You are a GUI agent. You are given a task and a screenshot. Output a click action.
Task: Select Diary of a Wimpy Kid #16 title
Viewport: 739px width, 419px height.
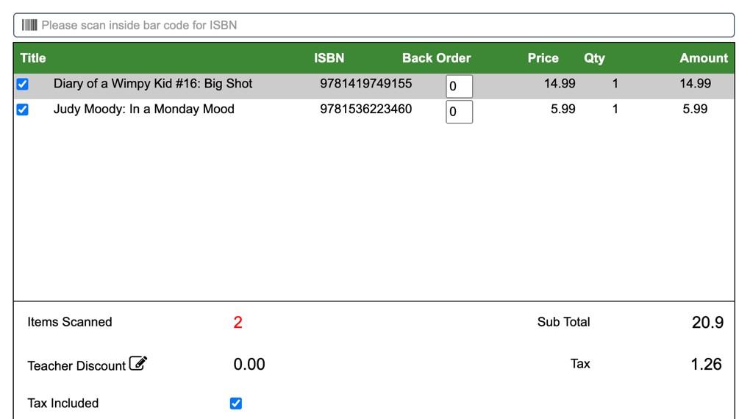[x=153, y=83]
